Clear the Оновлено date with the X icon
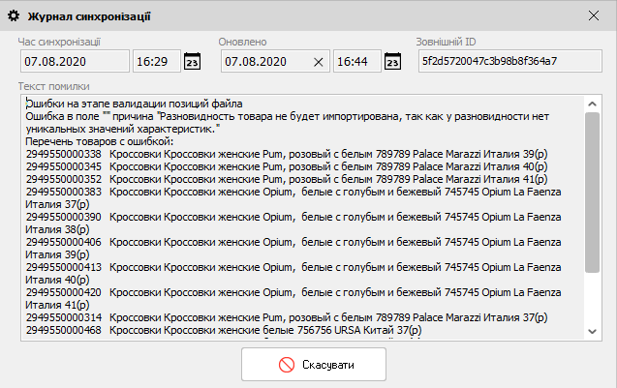This screenshot has height=388, width=617. [x=318, y=62]
